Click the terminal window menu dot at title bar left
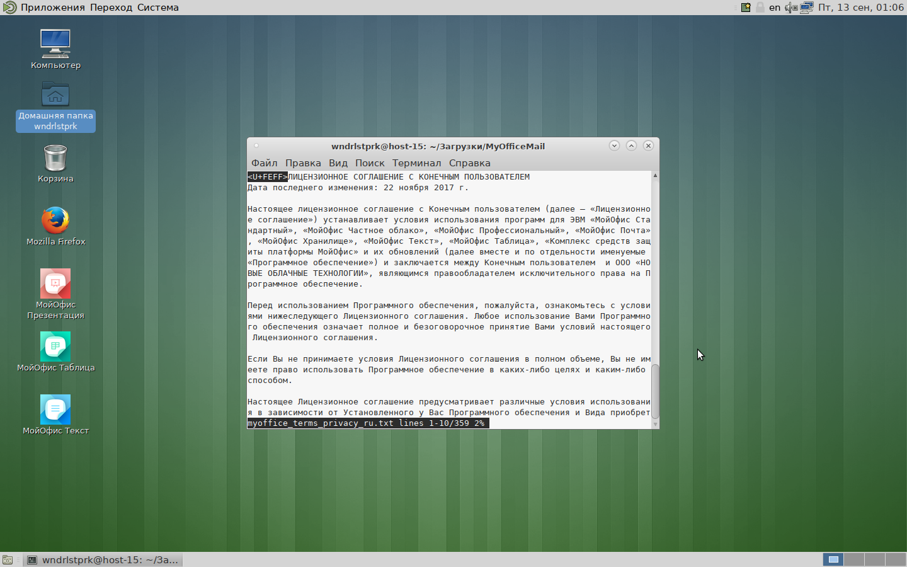The width and height of the screenshot is (907, 567). 256,146
